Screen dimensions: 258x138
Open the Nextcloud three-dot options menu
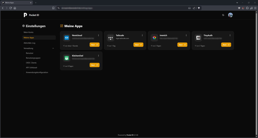tap(99, 35)
